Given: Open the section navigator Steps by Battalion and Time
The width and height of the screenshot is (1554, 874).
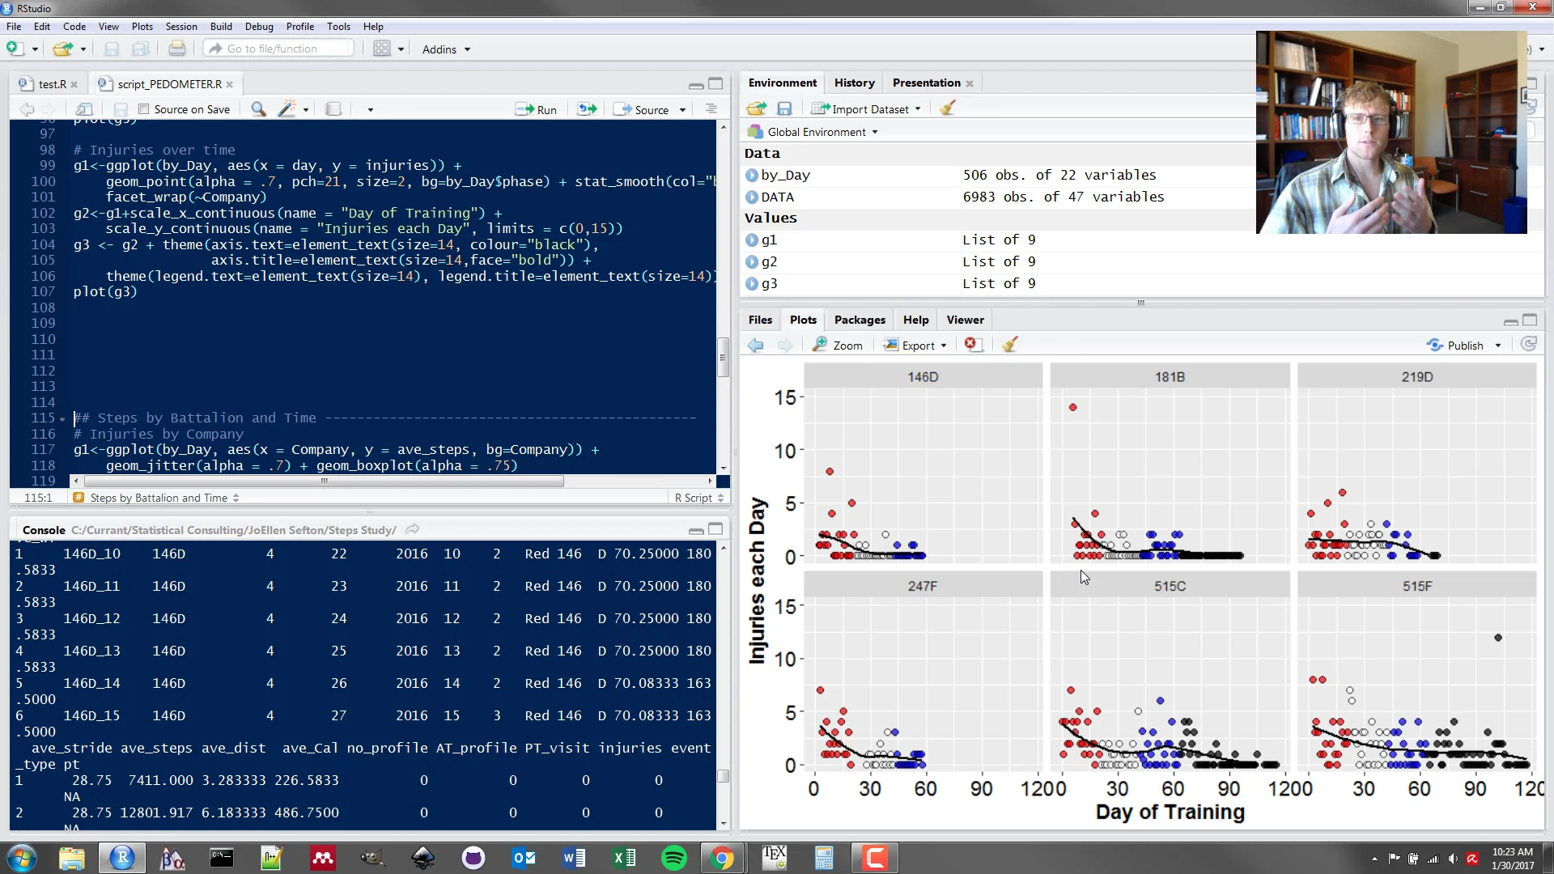Looking at the screenshot, I should tap(157, 498).
